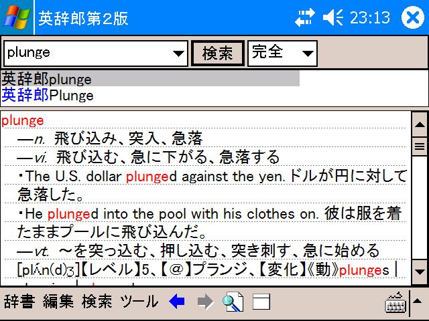The image size is (429, 321).
Task: Close the 英辞郎 app with X
Action: pyautogui.click(x=413, y=17)
